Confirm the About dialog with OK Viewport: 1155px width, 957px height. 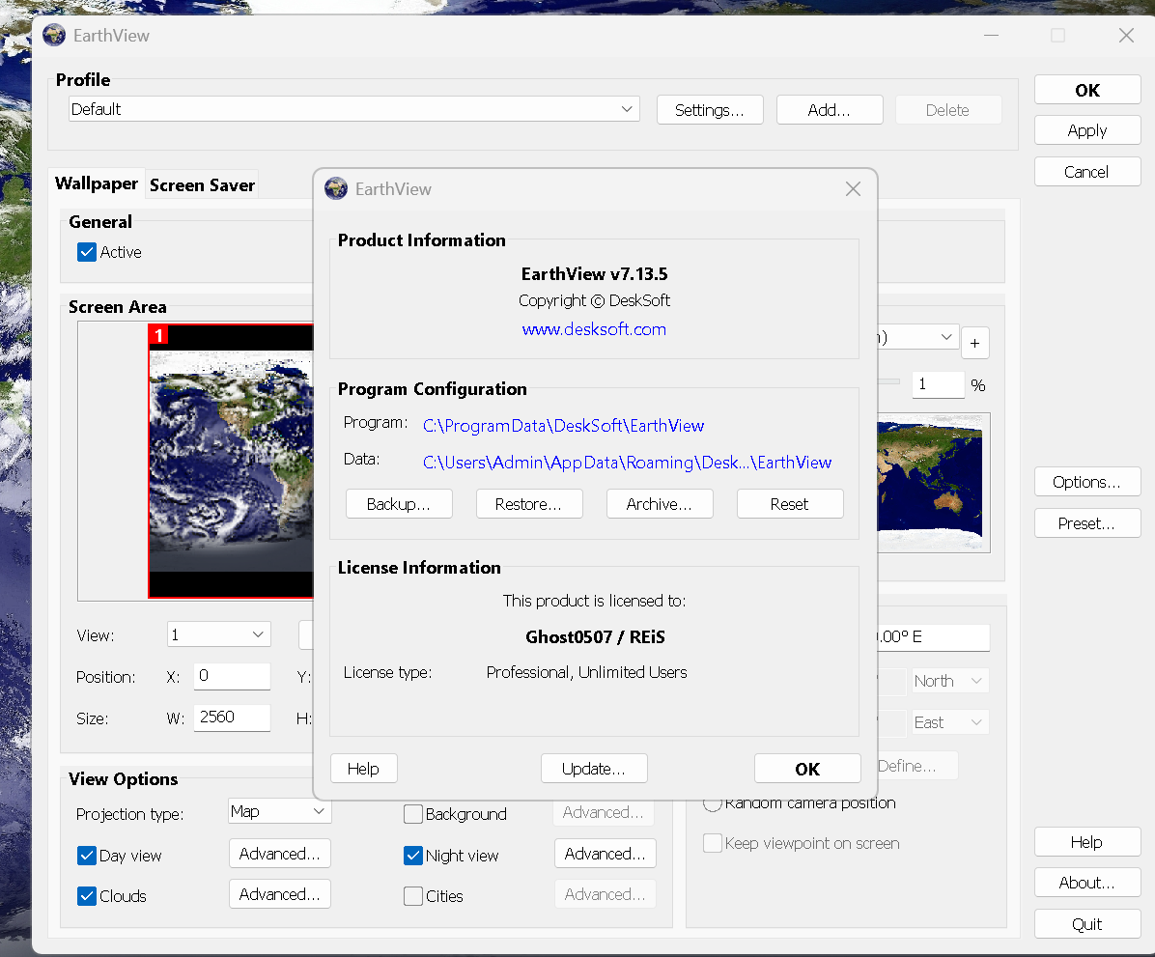click(807, 769)
